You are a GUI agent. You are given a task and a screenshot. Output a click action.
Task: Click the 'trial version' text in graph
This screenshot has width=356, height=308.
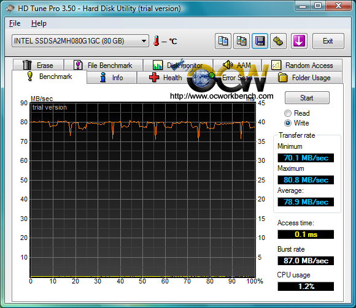coord(50,107)
